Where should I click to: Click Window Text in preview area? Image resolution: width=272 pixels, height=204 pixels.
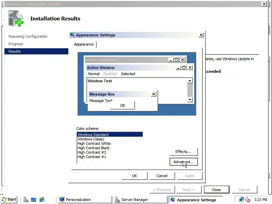pyautogui.click(x=100, y=81)
